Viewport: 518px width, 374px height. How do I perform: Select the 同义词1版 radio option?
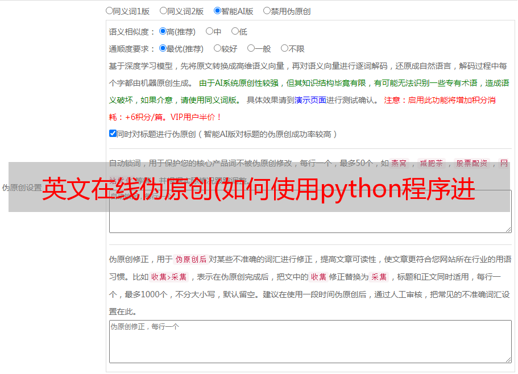pos(109,11)
